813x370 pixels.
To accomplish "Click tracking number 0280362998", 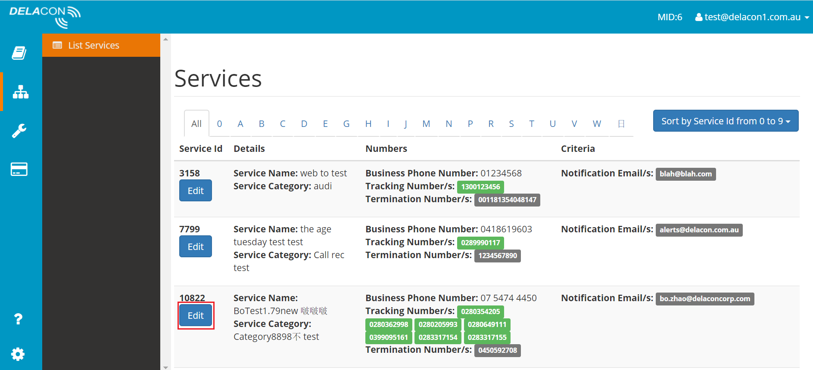I will [389, 324].
